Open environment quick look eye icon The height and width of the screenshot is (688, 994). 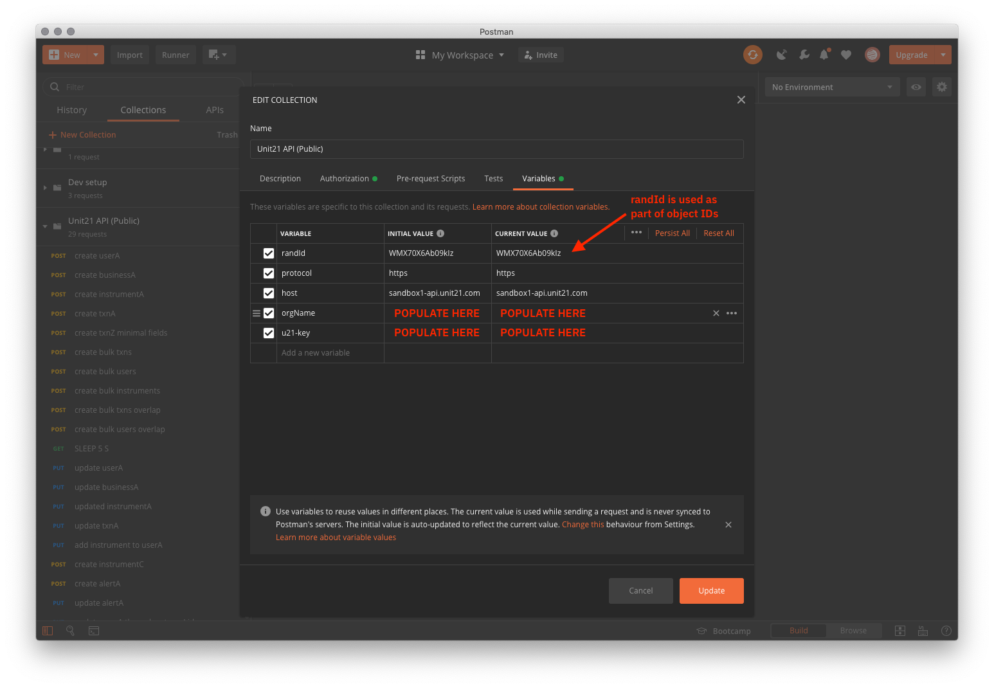pos(916,87)
